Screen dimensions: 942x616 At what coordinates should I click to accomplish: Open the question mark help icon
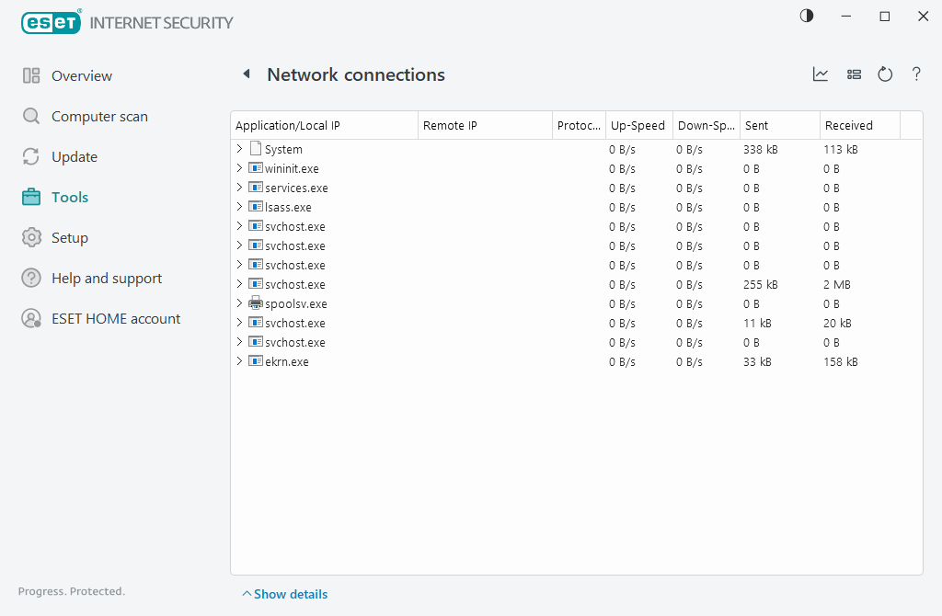point(916,74)
